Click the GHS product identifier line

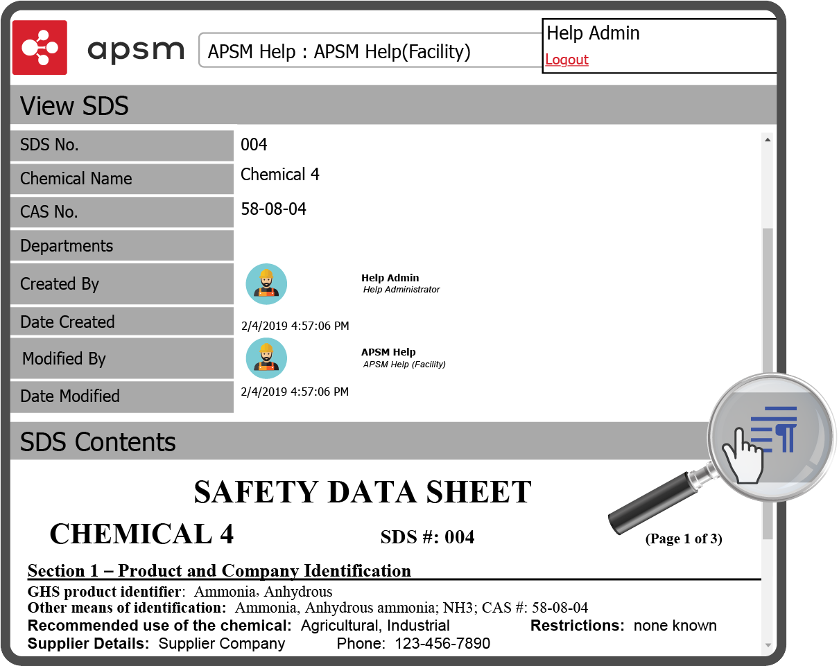click(x=180, y=592)
